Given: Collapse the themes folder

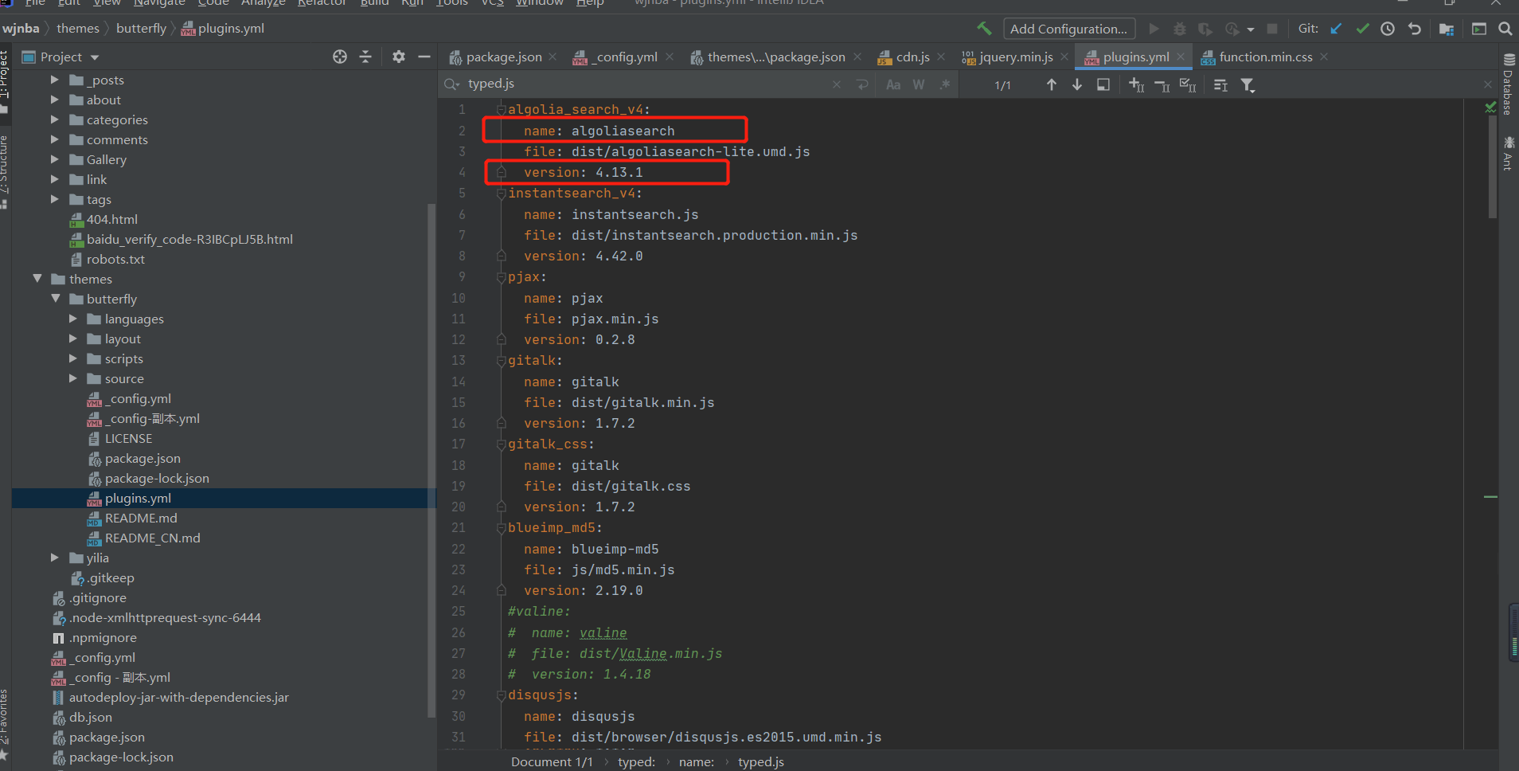Looking at the screenshot, I should point(37,279).
